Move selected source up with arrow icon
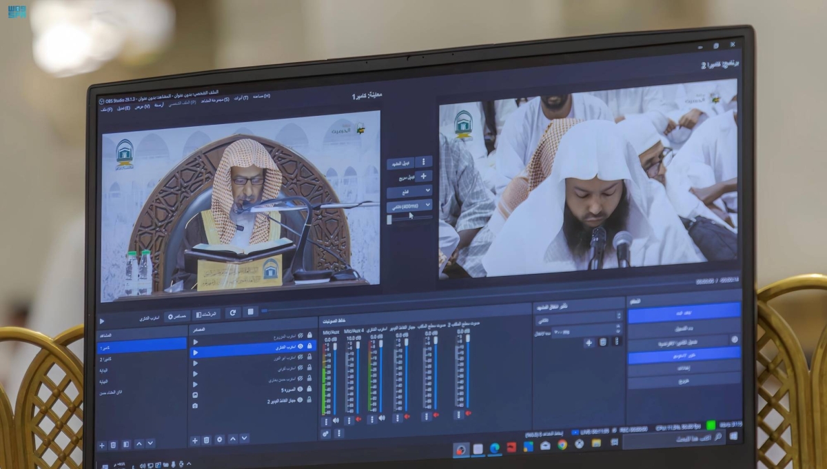827x469 pixels. click(232, 439)
